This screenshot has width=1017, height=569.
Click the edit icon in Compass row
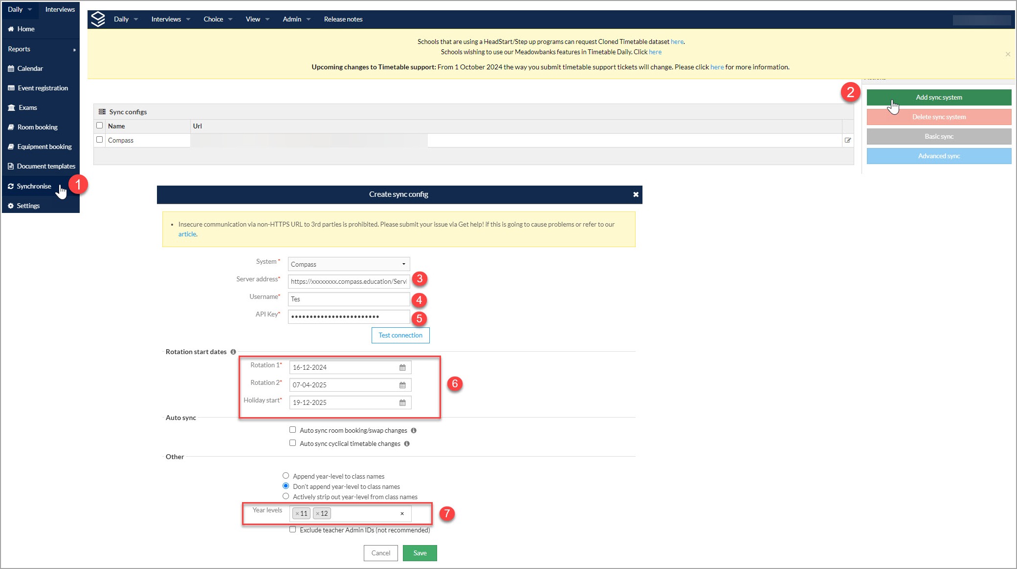[847, 140]
